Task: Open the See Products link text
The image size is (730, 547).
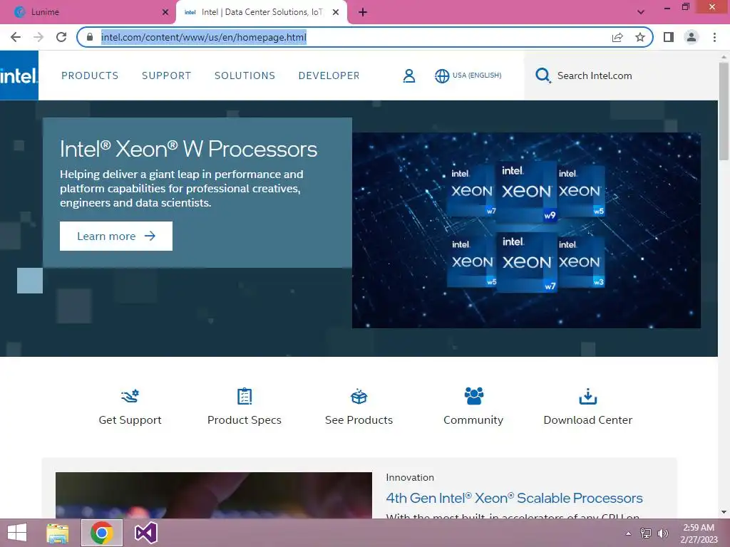Action: click(359, 420)
